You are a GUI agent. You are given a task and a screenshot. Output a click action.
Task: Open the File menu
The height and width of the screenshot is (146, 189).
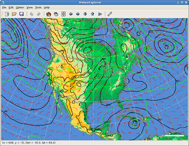click(x=4, y=7)
